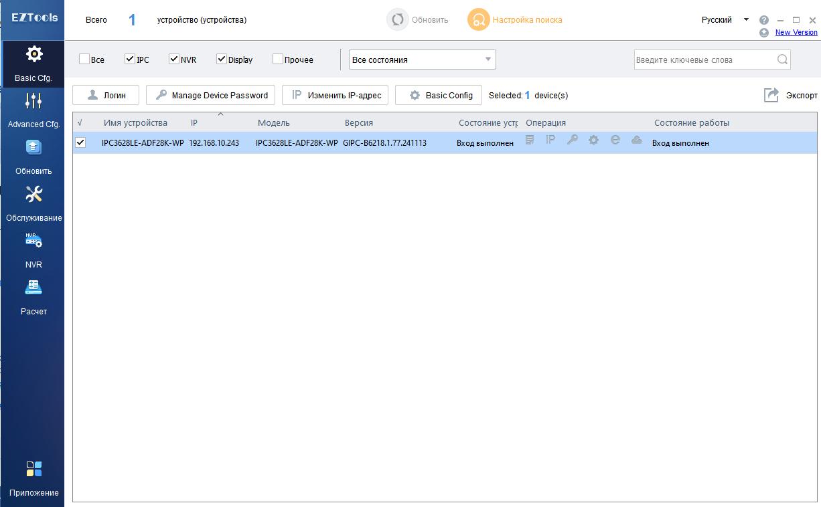The height and width of the screenshot is (507, 821).
Task: Open the Обслуживание maintenance tab
Action: [33, 204]
